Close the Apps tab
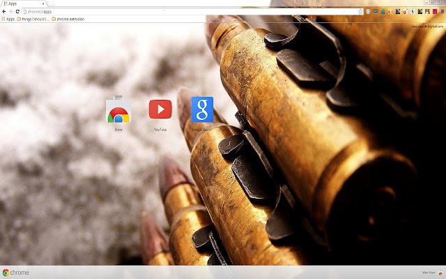446x279 pixels. click(43, 3)
